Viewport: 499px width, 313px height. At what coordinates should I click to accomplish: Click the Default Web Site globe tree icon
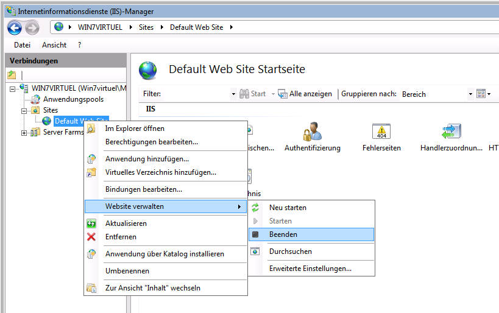47,121
